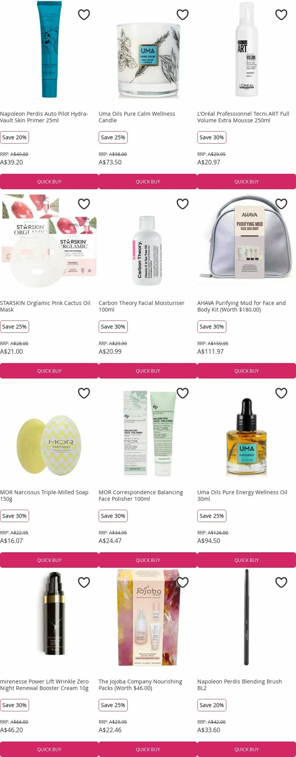
Task: Add AHAVA Purifying Mud Kit to wishlist
Action: coord(281,204)
